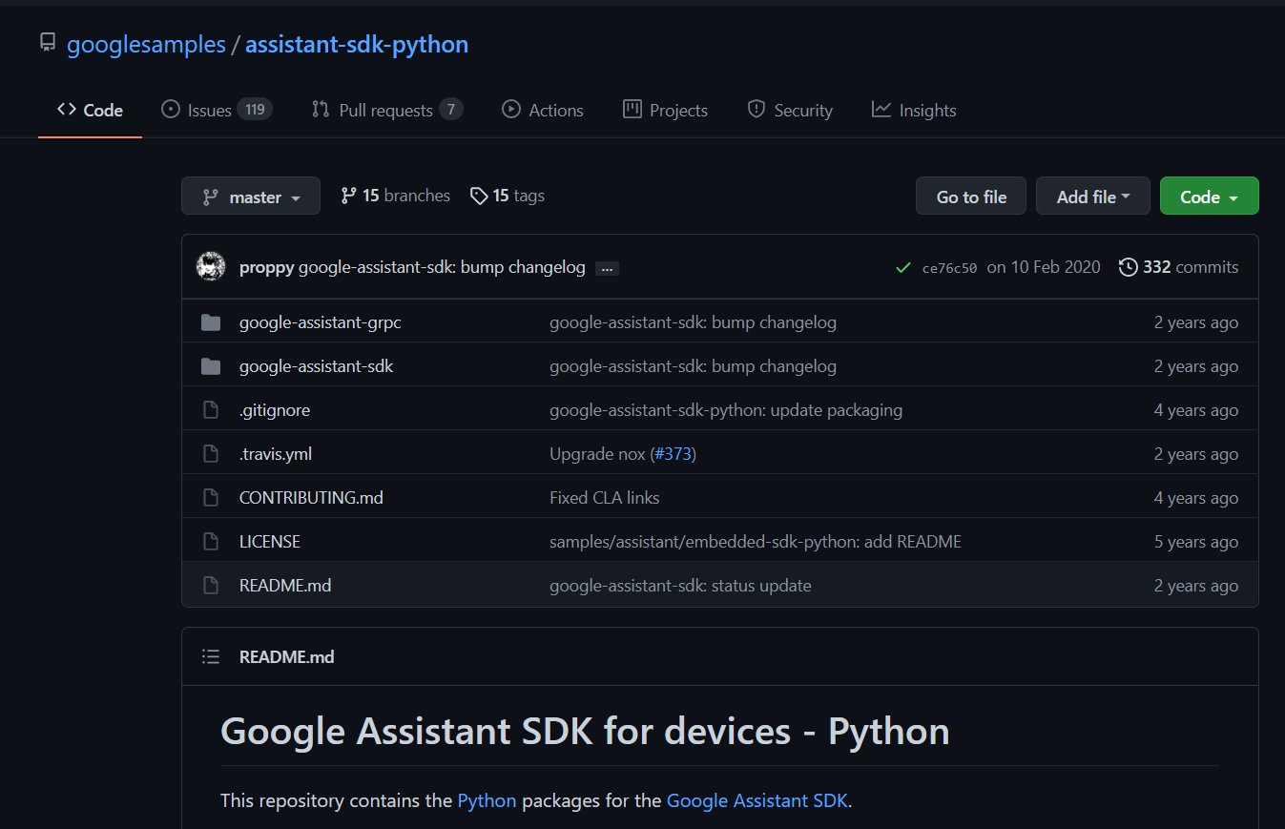
Task: Open pull request link #373
Action: coord(674,453)
